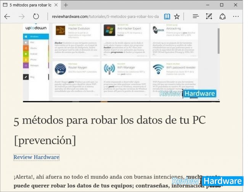Open the WiFi-Manager title link
The image size is (248, 192).
126,67
